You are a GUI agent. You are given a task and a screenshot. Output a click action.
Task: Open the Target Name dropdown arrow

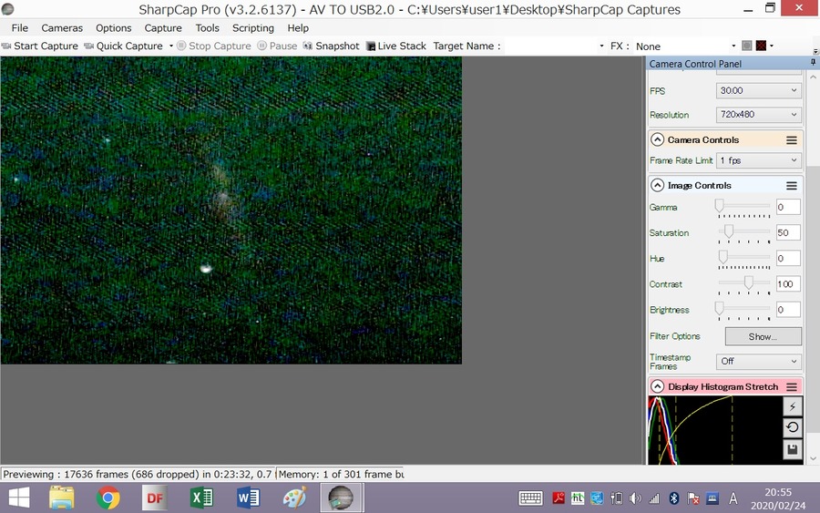[x=601, y=46]
